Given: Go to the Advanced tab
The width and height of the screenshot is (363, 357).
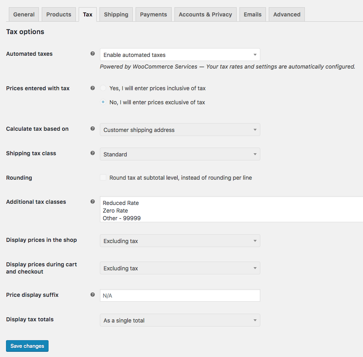Looking at the screenshot, I should coord(287,14).
